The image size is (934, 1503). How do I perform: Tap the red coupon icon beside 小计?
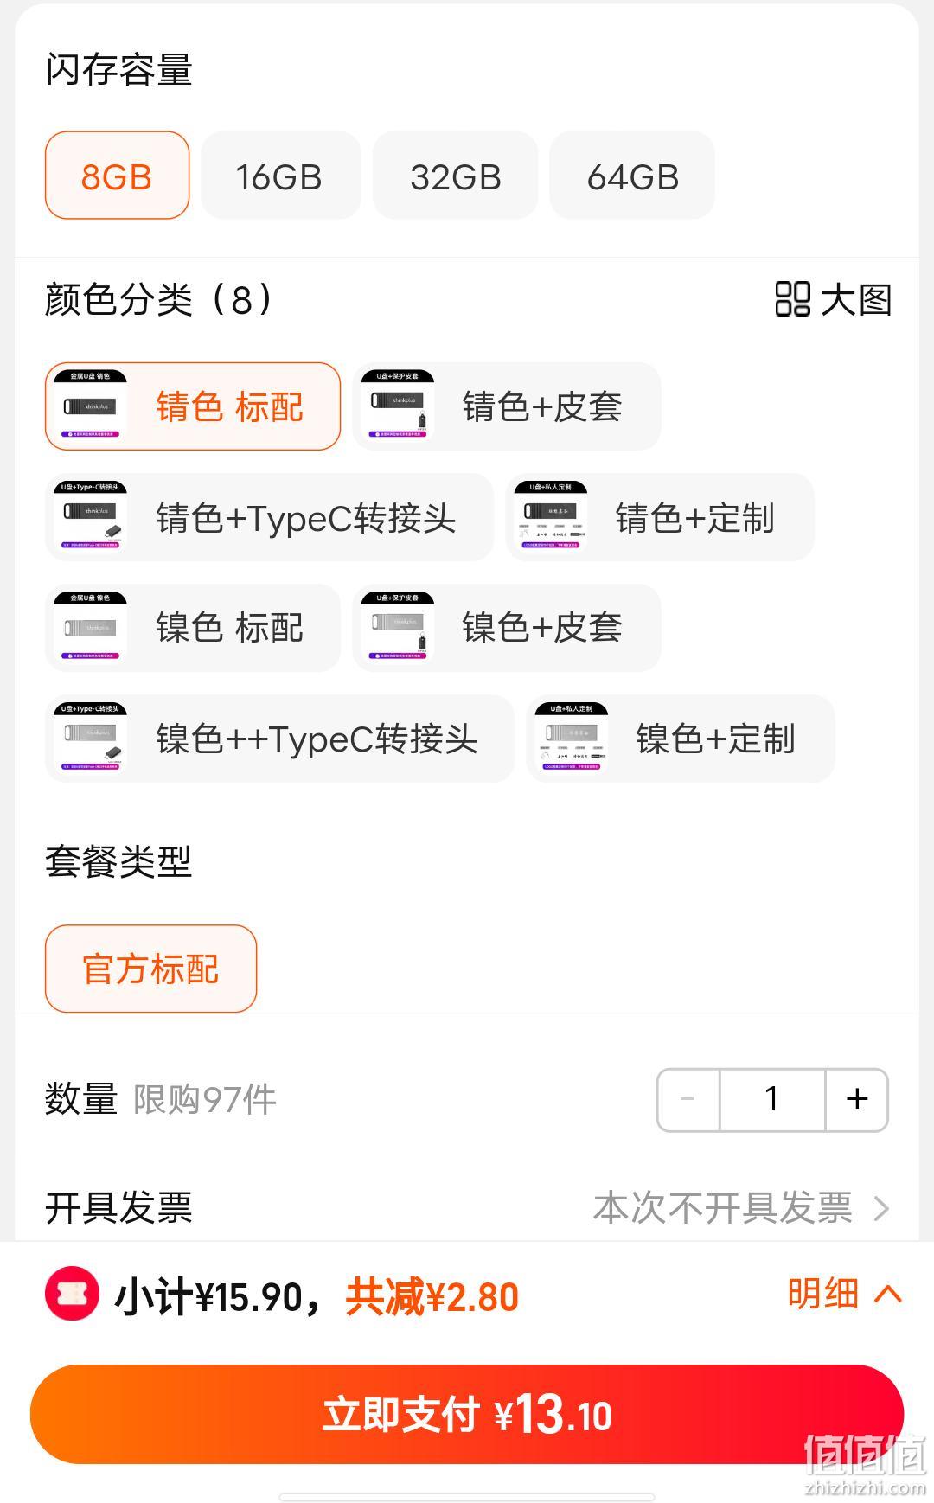click(72, 1294)
